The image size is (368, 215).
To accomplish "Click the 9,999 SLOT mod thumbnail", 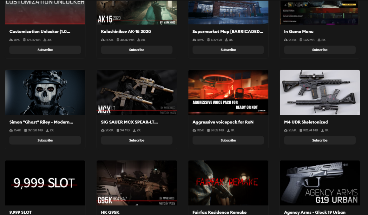I will coord(45,183).
